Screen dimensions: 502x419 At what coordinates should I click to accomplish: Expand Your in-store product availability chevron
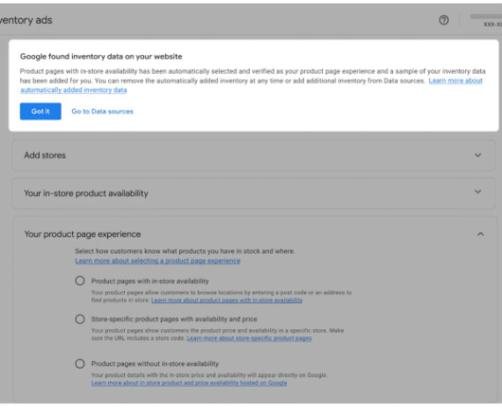(x=477, y=191)
